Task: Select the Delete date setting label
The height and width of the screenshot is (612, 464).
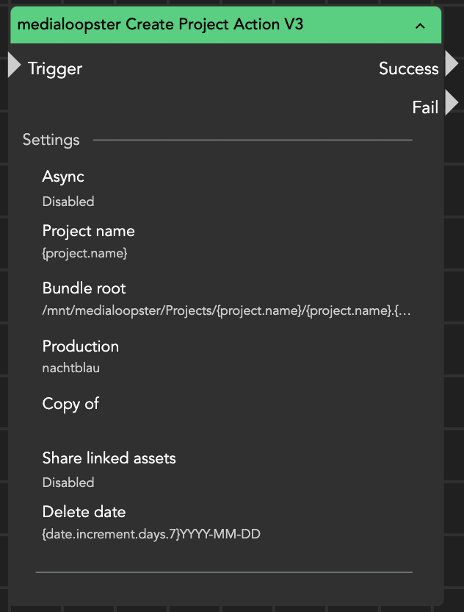Action: point(84,512)
